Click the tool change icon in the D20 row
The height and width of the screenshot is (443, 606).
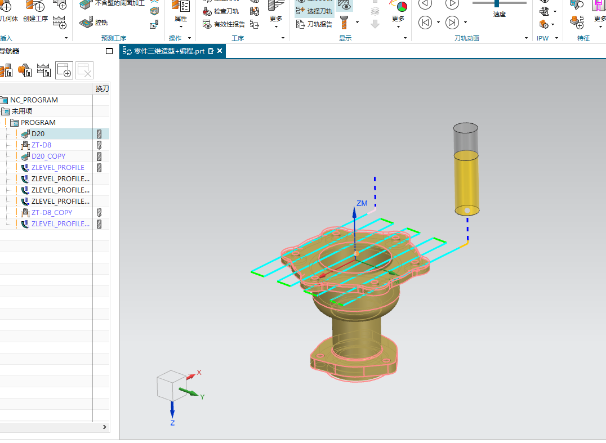coord(99,133)
